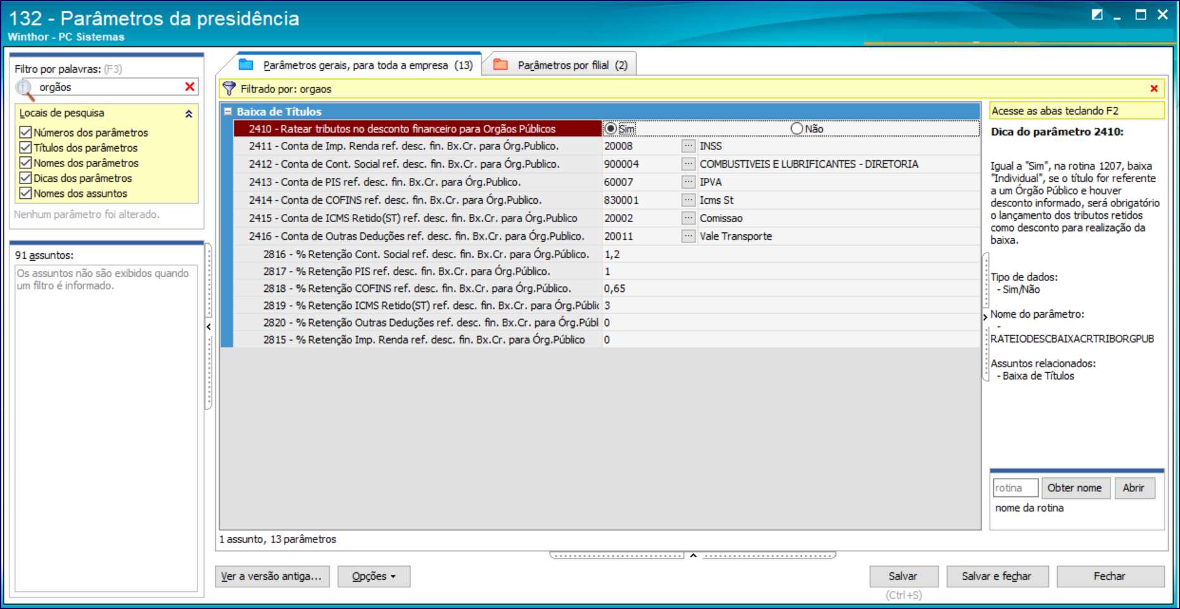1180x609 pixels.
Task: Collapse left panel with the arrow splitter
Action: pyautogui.click(x=208, y=327)
